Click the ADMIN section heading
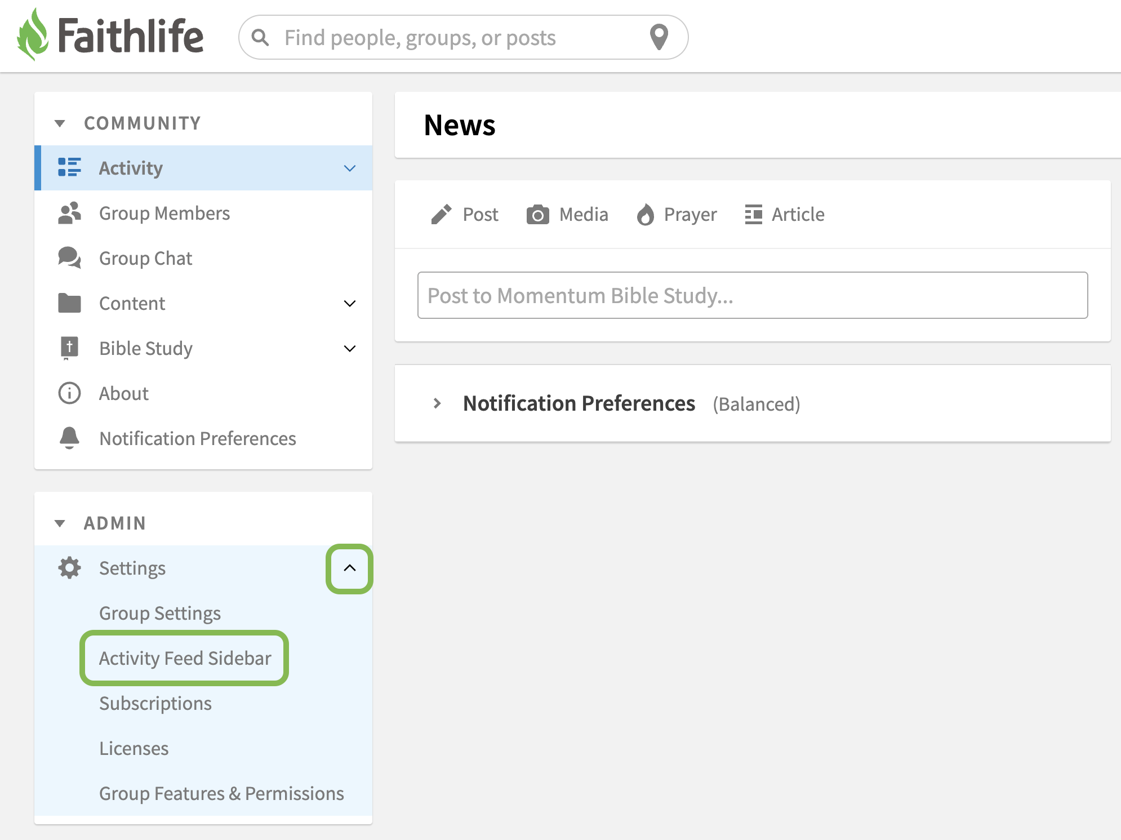Image resolution: width=1121 pixels, height=840 pixels. click(x=115, y=523)
